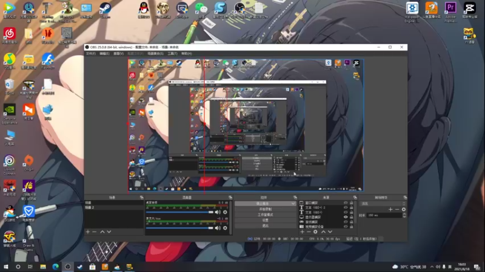Open the 查看(V) menu
The width and height of the screenshot is (485, 272).
pos(118,54)
